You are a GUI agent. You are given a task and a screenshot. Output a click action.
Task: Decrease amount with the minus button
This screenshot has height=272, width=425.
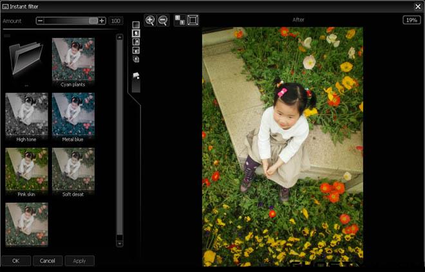[40, 21]
